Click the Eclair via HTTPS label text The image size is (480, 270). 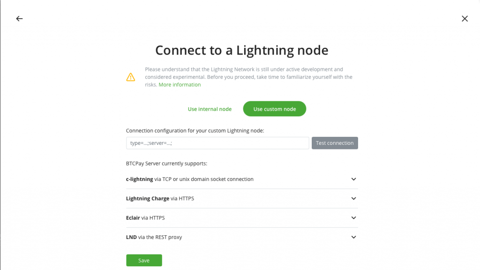point(145,217)
